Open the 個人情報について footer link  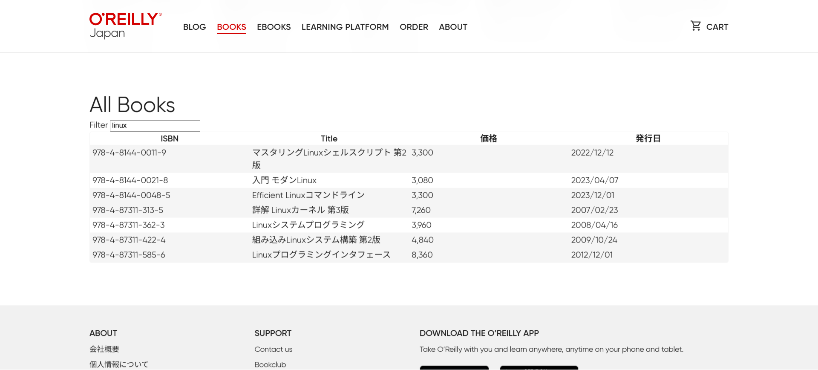click(119, 364)
